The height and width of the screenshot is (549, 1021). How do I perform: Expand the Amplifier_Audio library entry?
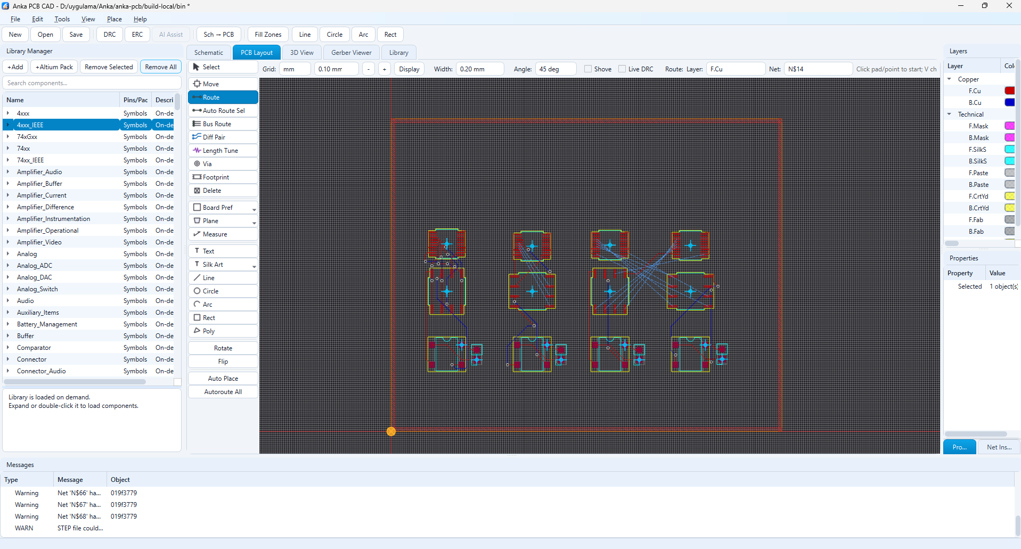point(8,172)
